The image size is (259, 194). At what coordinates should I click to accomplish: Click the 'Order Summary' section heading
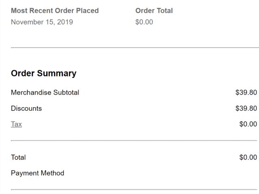[x=43, y=74]
